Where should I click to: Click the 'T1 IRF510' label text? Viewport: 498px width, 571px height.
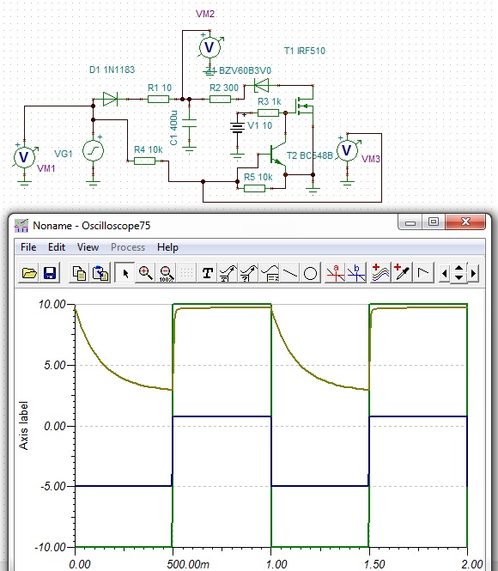[305, 51]
